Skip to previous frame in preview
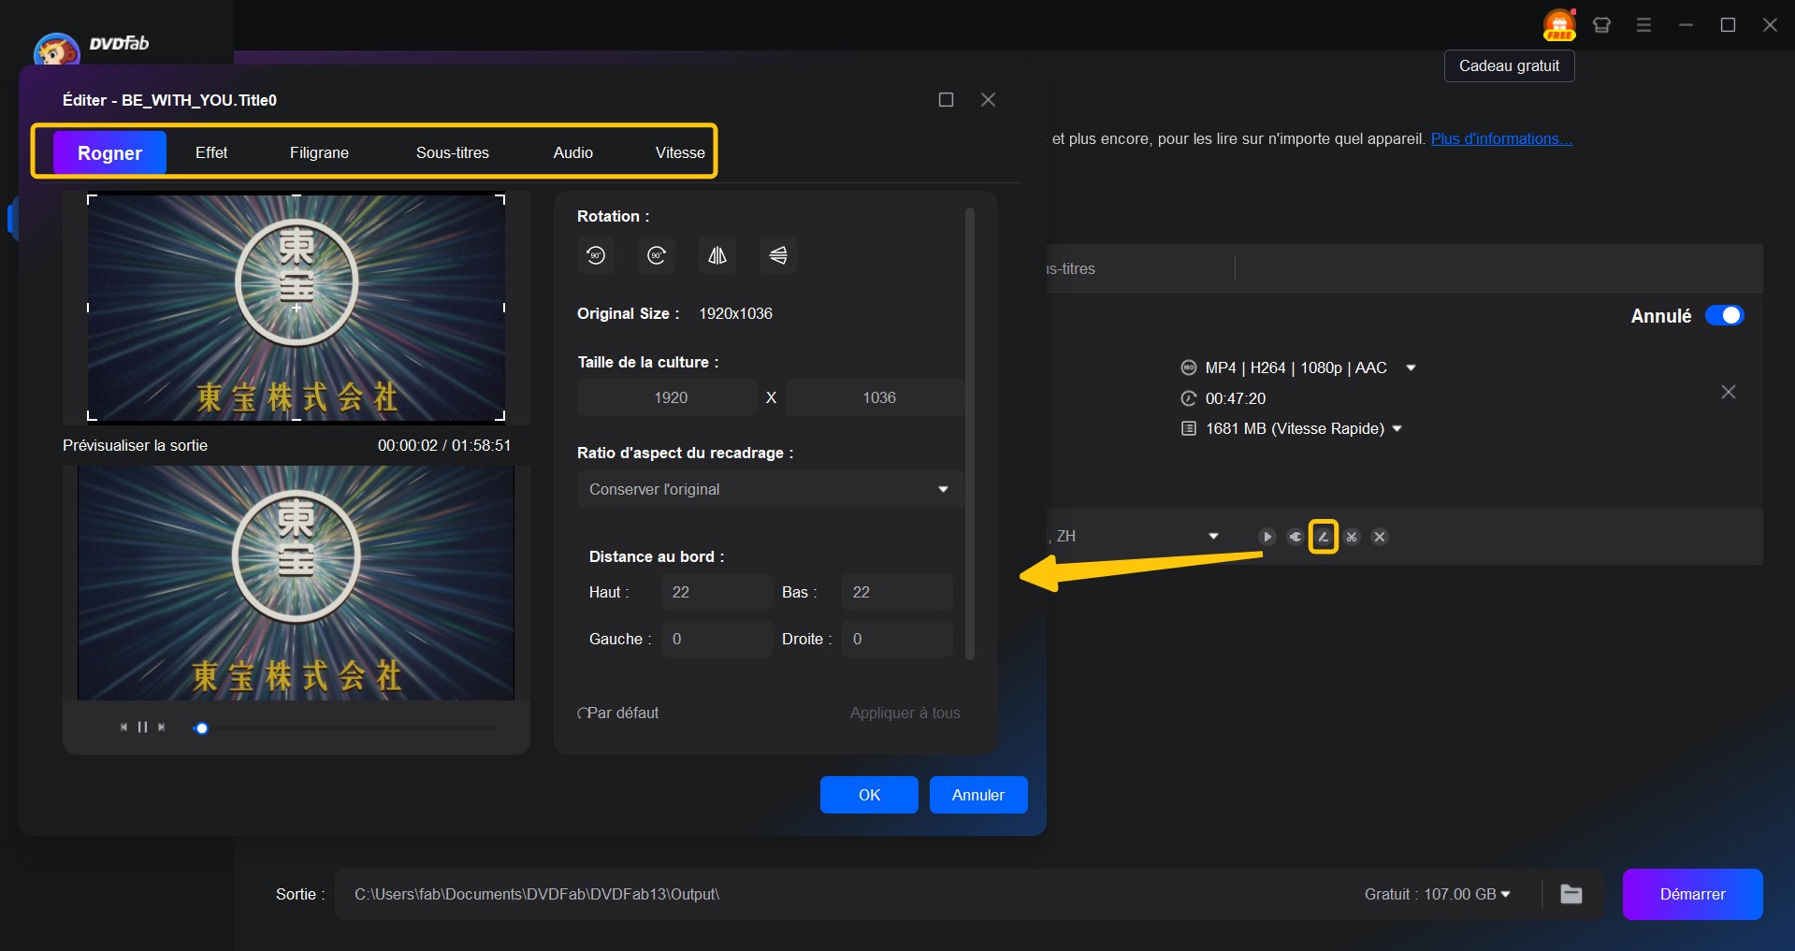 pyautogui.click(x=123, y=727)
